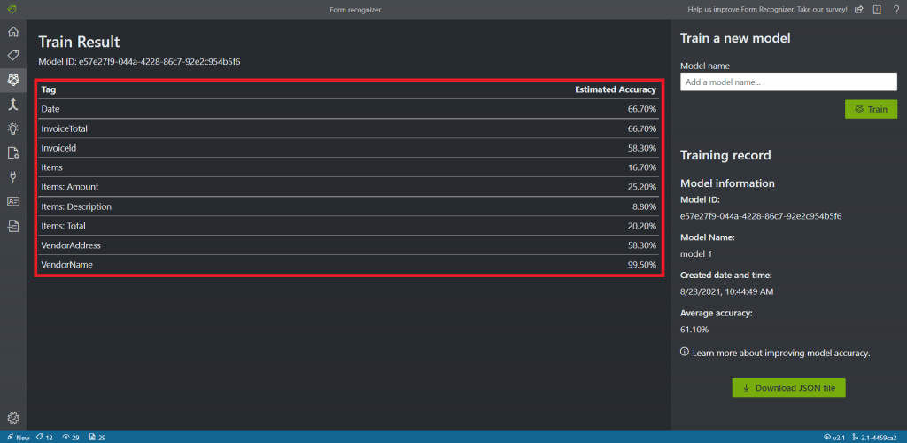Image resolution: width=907 pixels, height=443 pixels.
Task: Select the Train model sidebar icon
Action: [12, 80]
